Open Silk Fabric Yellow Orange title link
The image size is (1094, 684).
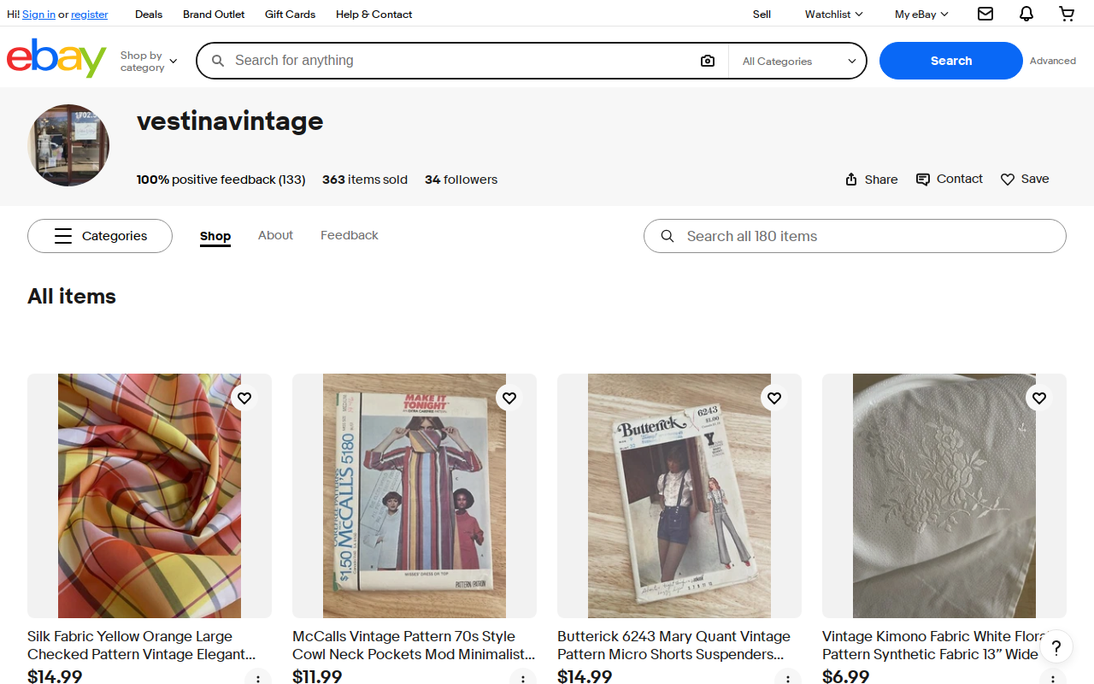[142, 646]
